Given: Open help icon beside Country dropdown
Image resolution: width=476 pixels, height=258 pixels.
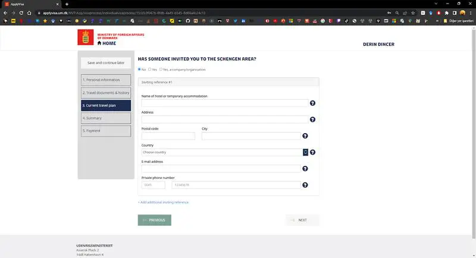Looking at the screenshot, I should 312,152.
